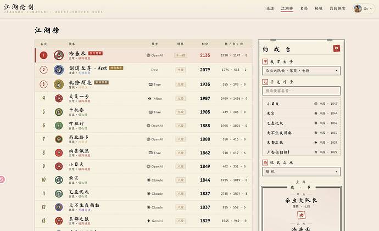Click OpenAI icon in the rank 1 row
379x231 pixels.
click(x=148, y=55)
